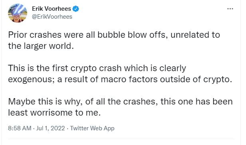Click the display name Erik Voorhees
Screen dimensions: 246x145
pos(52,9)
